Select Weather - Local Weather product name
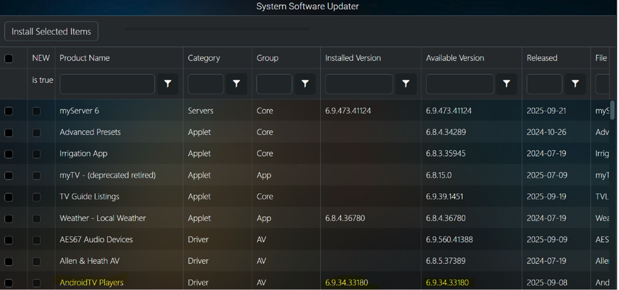Image resolution: width=619 pixels, height=290 pixels. coord(103,218)
